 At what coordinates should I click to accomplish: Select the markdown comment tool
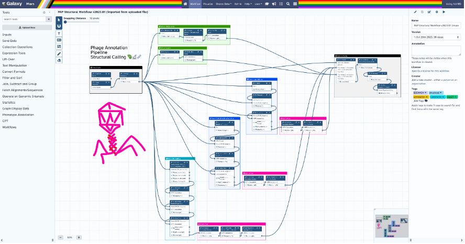[59, 40]
